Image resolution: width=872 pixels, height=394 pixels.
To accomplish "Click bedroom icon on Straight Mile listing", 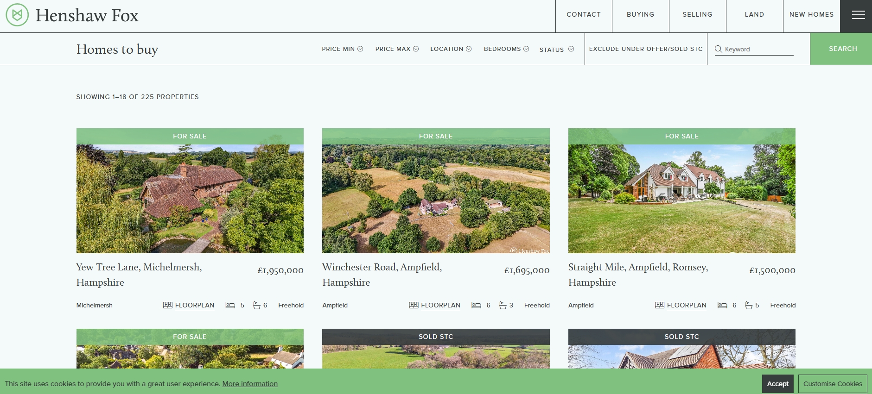I will 722,305.
